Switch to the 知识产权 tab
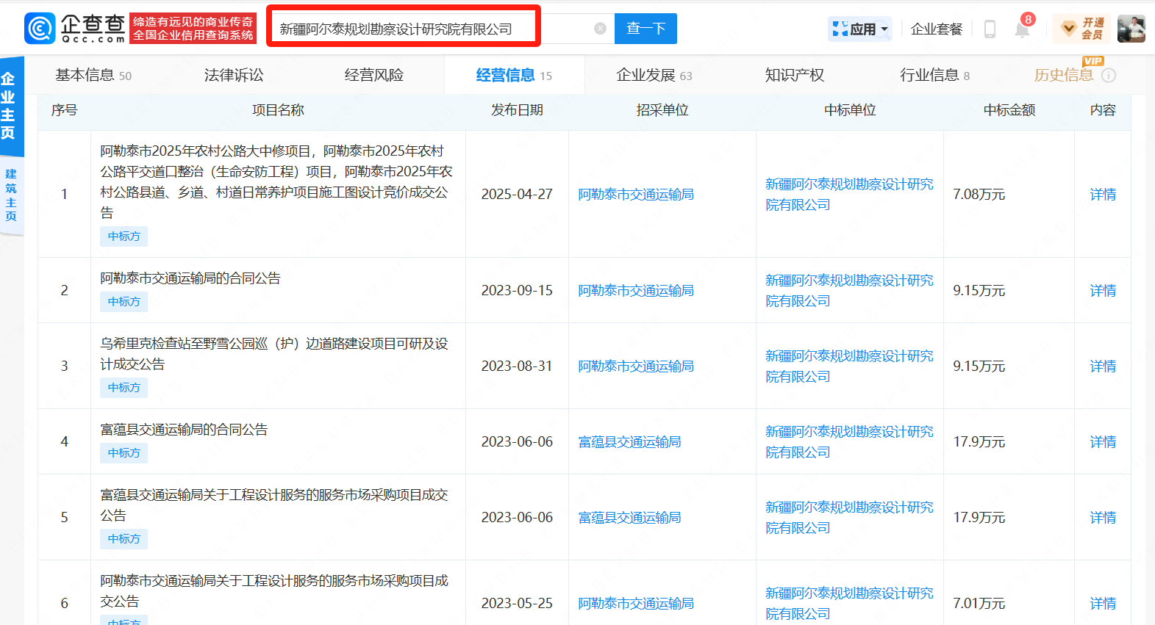 [795, 75]
